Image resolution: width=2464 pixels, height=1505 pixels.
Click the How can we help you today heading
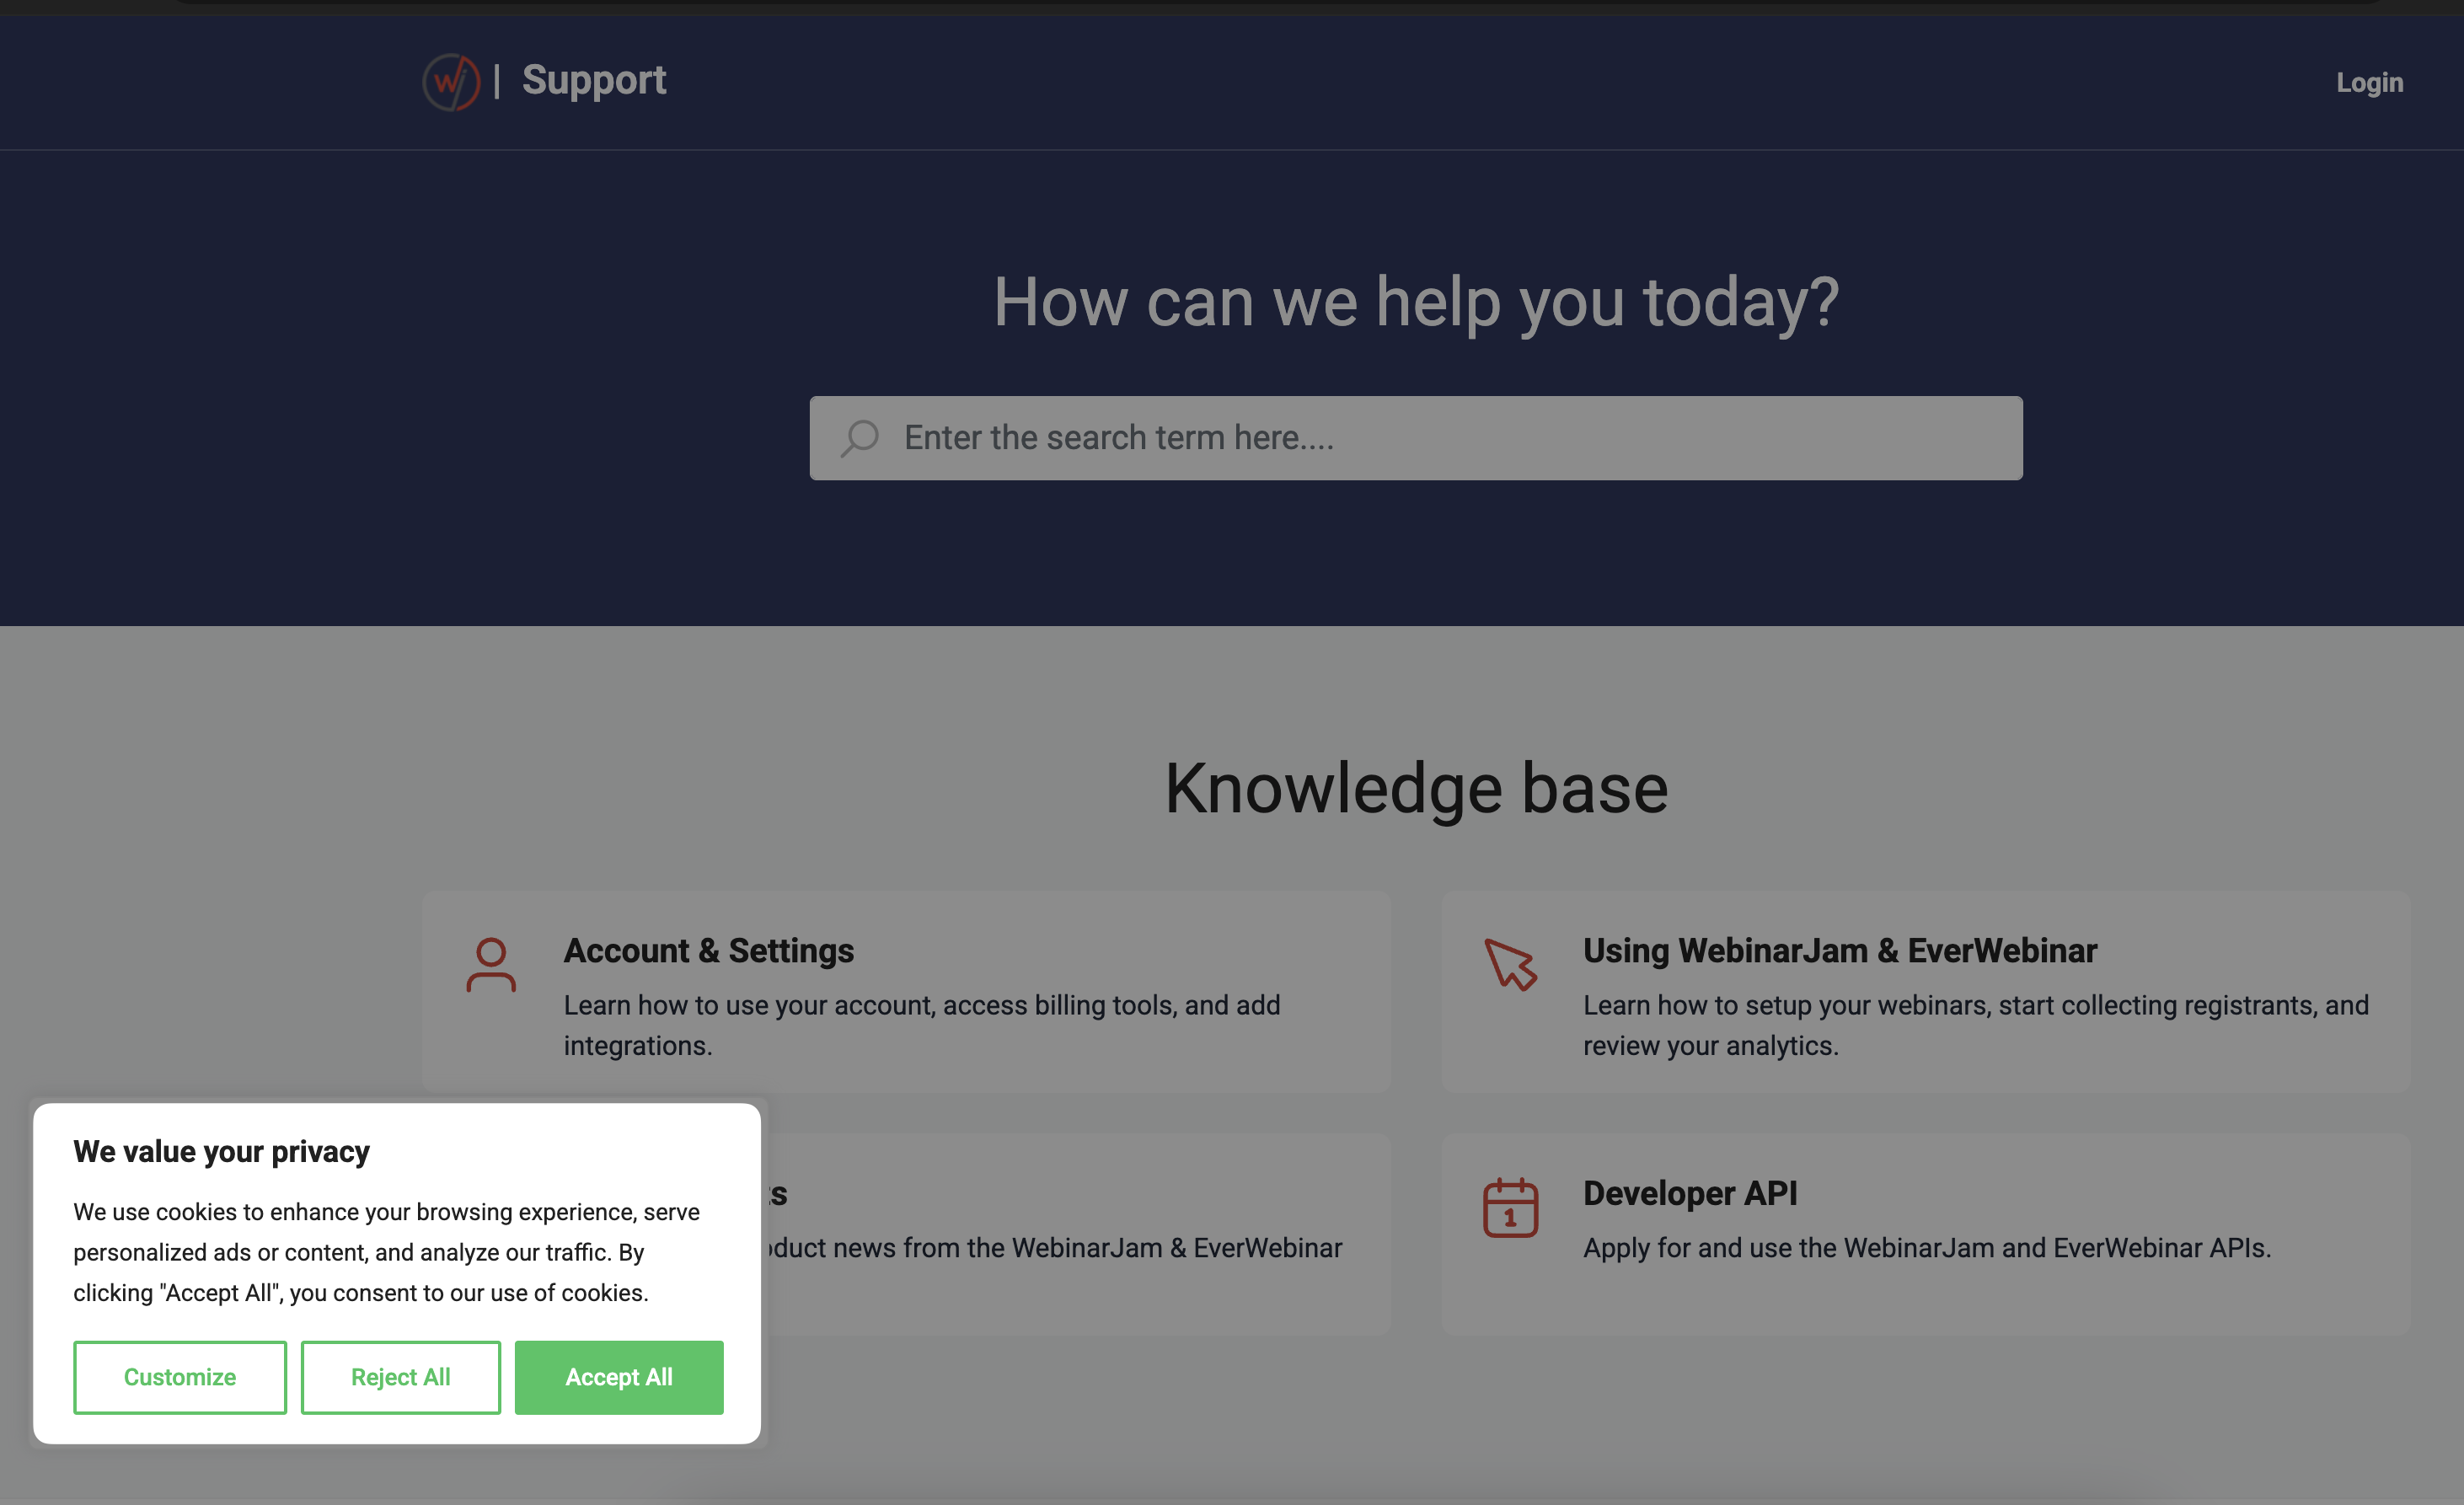point(1416,303)
